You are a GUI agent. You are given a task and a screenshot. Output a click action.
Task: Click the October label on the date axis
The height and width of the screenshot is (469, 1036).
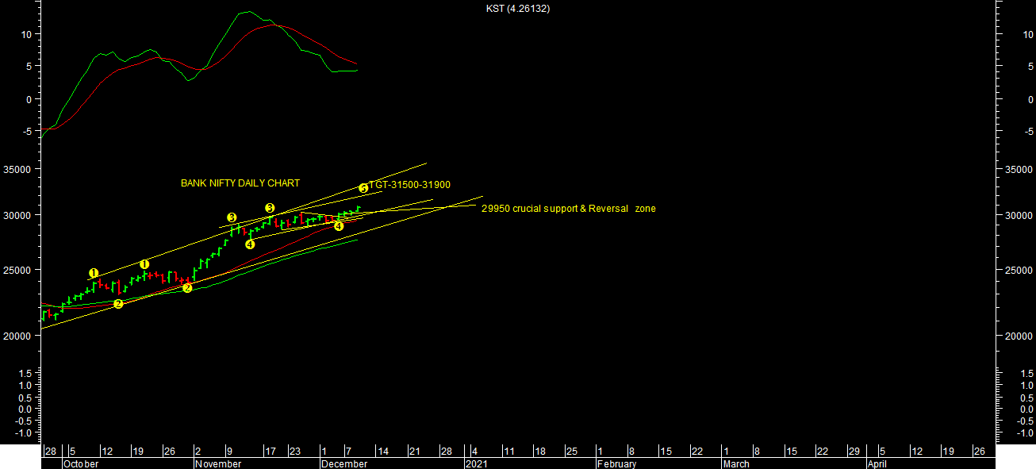coord(81,463)
